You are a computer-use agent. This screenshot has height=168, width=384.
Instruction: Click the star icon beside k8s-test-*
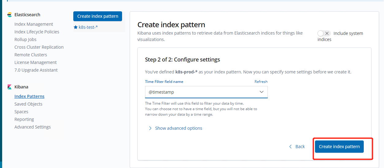tap(75, 27)
